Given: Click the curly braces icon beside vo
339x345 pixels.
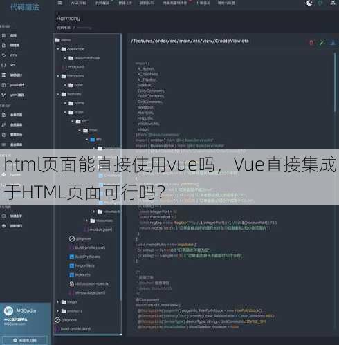Looking at the screenshot, I should pyautogui.click(x=3, y=65).
